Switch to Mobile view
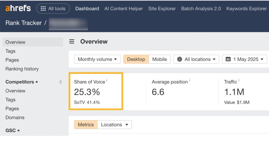 coord(159,59)
